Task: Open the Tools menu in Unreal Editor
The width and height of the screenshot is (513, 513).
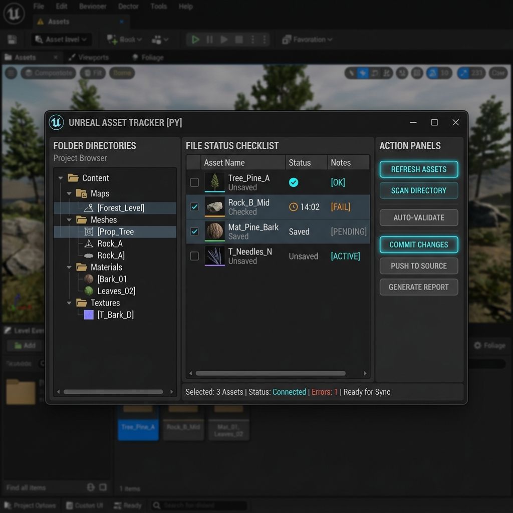Action: [159, 6]
